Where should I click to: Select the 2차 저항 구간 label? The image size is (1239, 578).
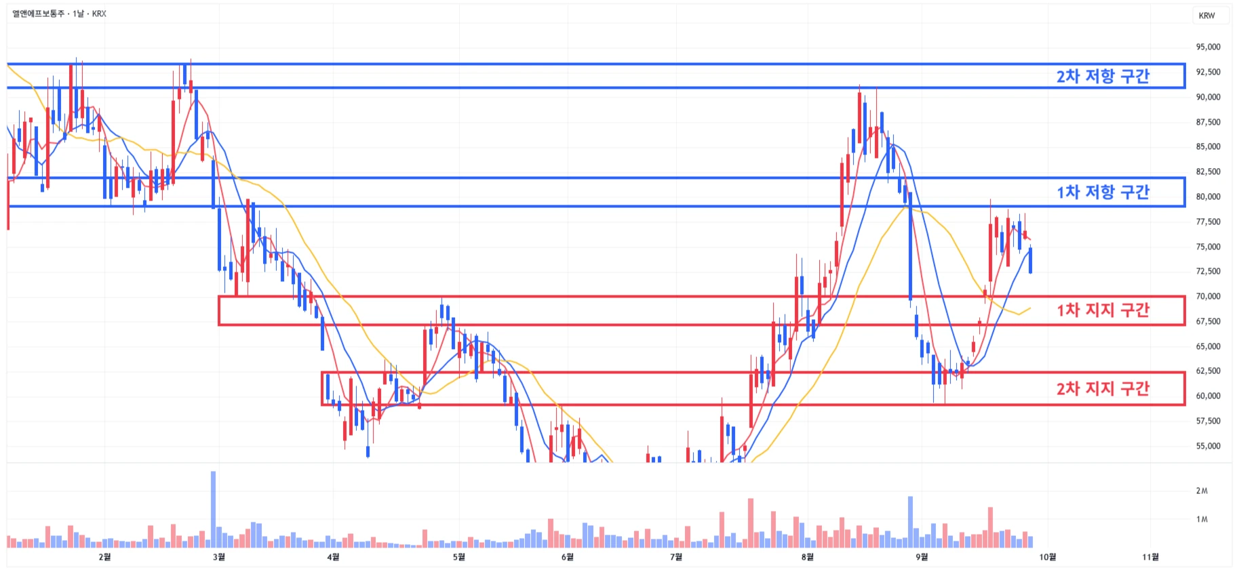click(1102, 77)
